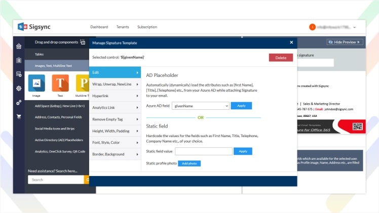Click the Sigsync logo
Image resolution: width=379 pixels, height=213 pixels.
[34, 26]
